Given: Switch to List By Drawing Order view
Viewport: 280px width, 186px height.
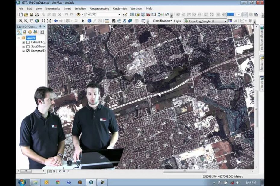Looking at the screenshot, I should point(19,32).
